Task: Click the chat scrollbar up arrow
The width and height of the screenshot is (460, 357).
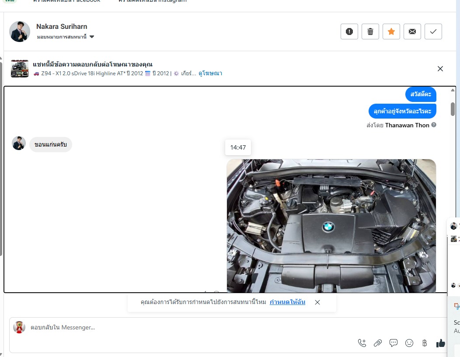Action: click(x=453, y=90)
